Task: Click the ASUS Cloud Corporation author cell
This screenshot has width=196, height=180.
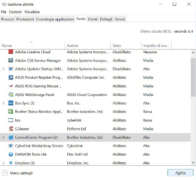Action: (87, 94)
